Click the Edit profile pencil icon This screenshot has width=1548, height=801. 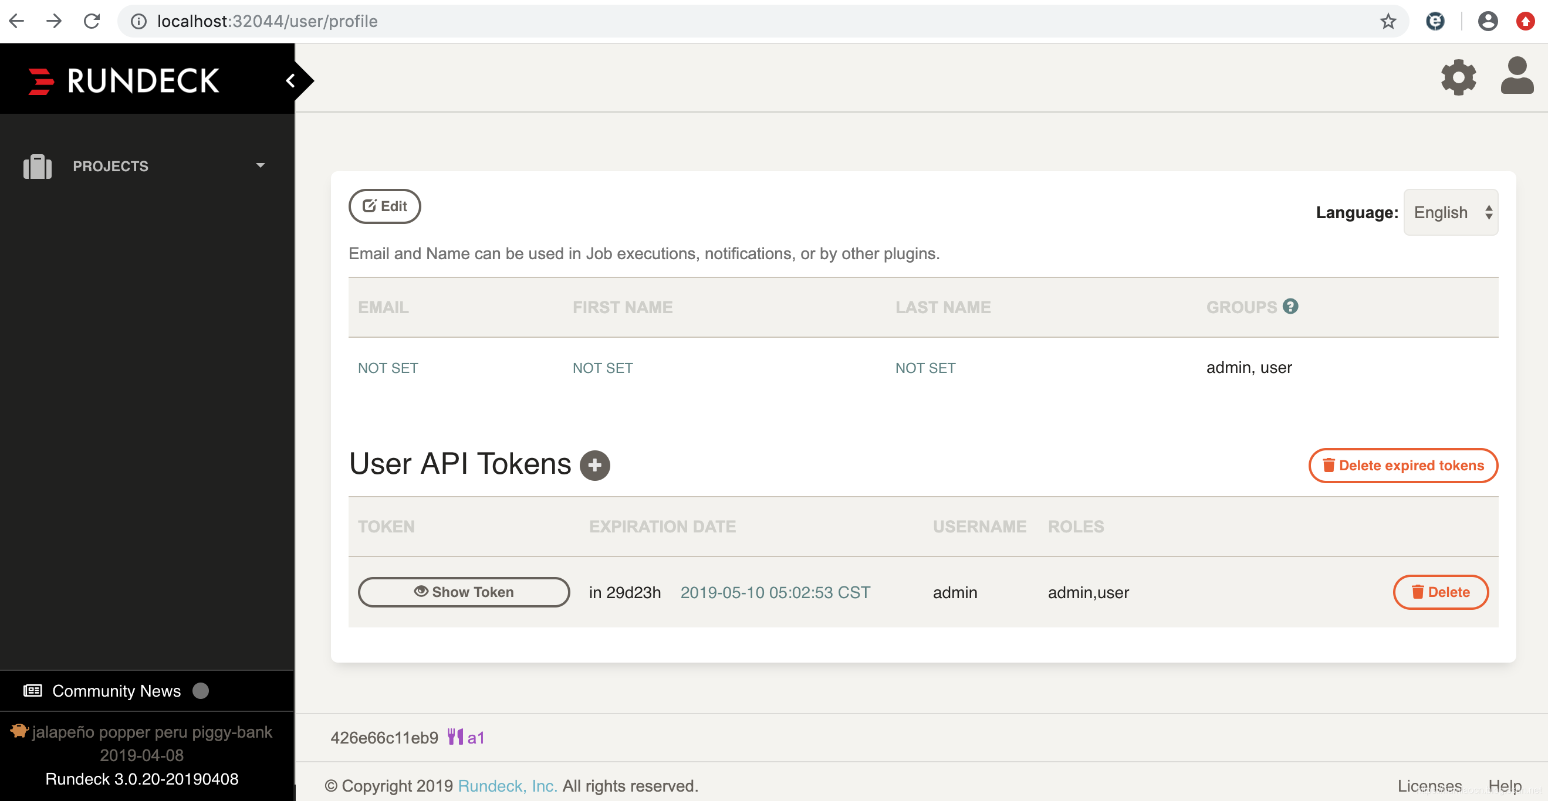(x=369, y=205)
